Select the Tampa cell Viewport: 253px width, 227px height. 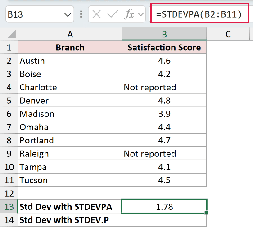tap(70, 167)
